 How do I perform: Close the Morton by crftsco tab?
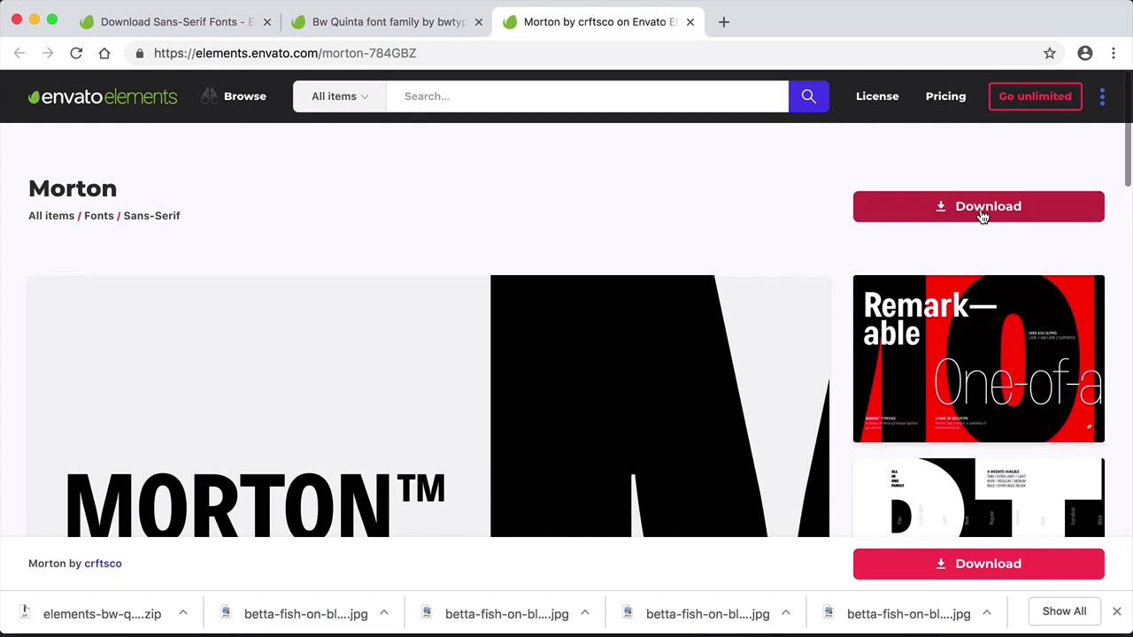[690, 22]
